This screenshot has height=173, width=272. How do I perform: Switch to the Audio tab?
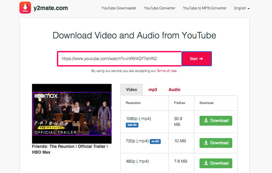175,90
